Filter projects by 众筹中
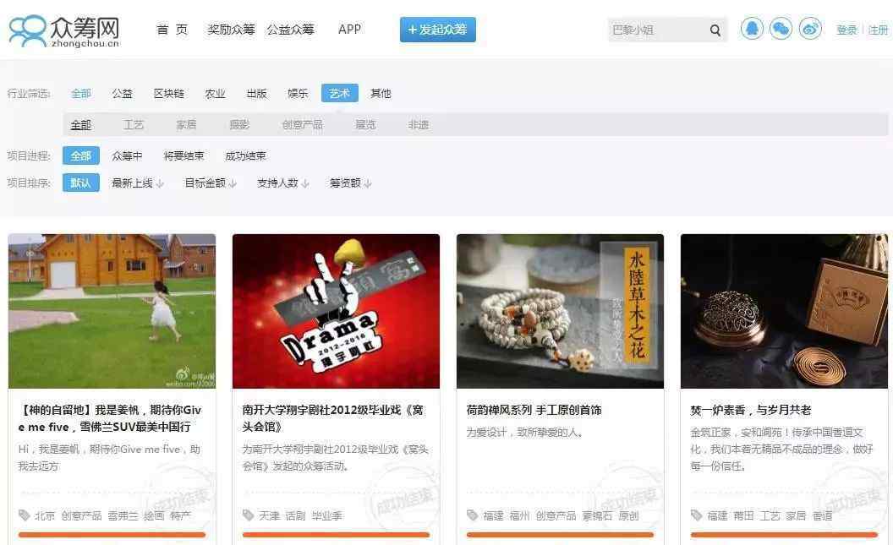Screen dimensions: 893x545 tap(127, 155)
